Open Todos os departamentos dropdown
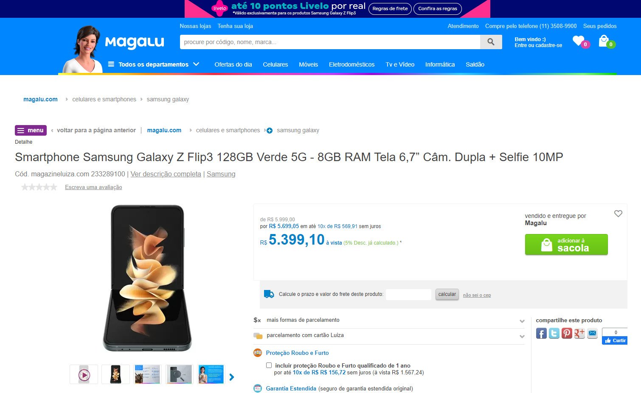Image resolution: width=641 pixels, height=393 pixels. coord(154,64)
